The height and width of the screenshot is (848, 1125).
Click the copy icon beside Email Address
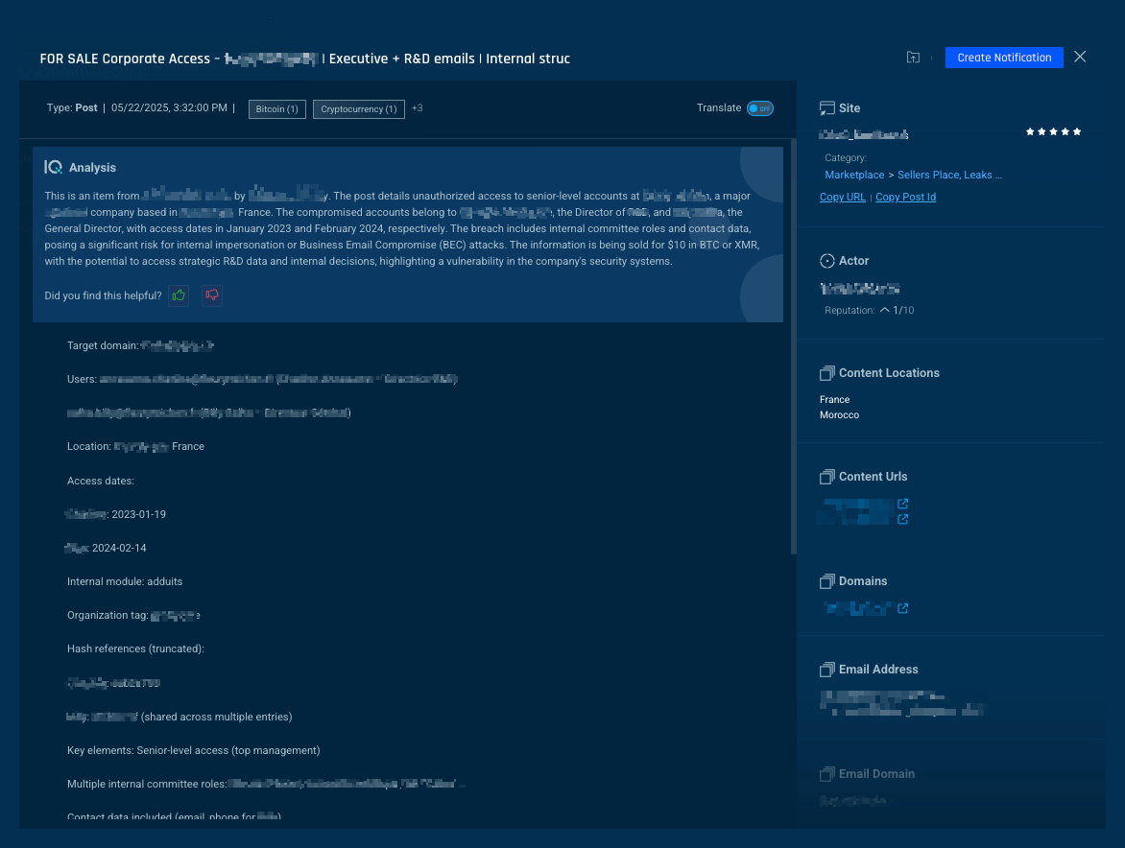pyautogui.click(x=826, y=670)
